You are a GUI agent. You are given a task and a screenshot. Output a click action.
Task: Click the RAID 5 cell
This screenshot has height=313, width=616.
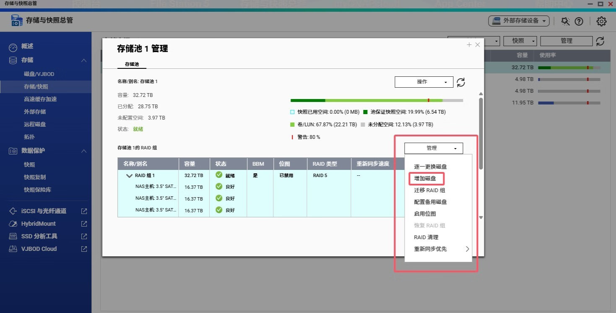[x=320, y=175]
